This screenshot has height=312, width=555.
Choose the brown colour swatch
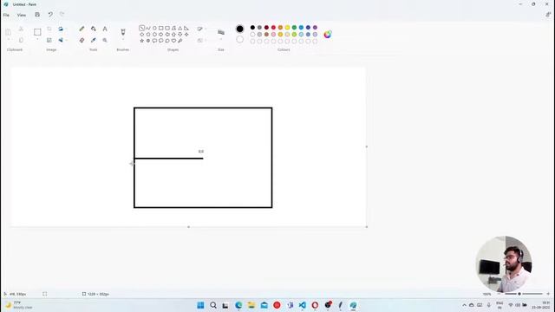[266, 35]
